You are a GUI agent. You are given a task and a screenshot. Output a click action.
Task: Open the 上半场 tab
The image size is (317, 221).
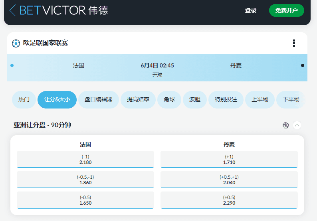tap(260, 100)
